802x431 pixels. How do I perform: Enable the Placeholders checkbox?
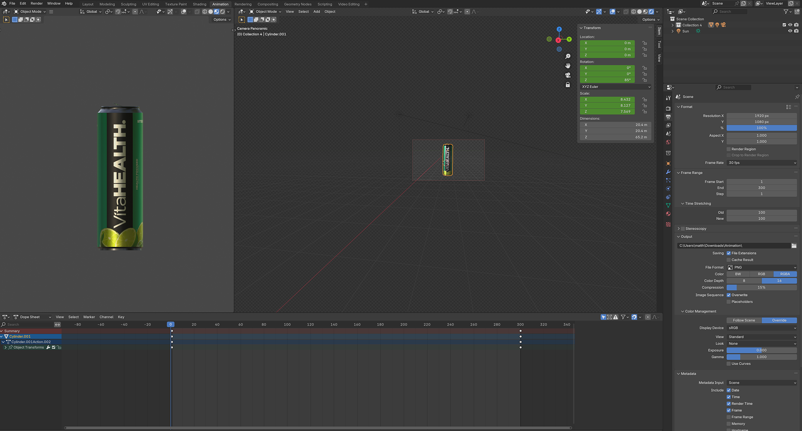click(x=728, y=302)
